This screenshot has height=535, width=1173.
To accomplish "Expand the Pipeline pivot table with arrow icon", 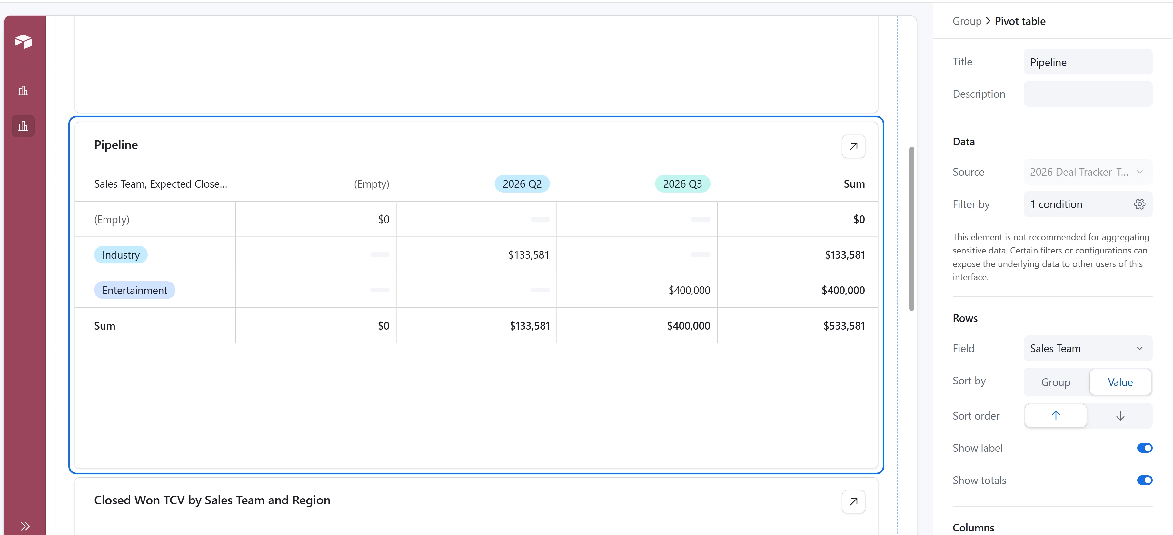I will (x=853, y=146).
